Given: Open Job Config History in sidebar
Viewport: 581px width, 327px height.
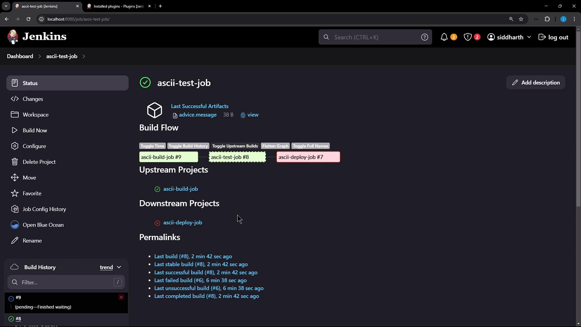Looking at the screenshot, I should [44, 209].
